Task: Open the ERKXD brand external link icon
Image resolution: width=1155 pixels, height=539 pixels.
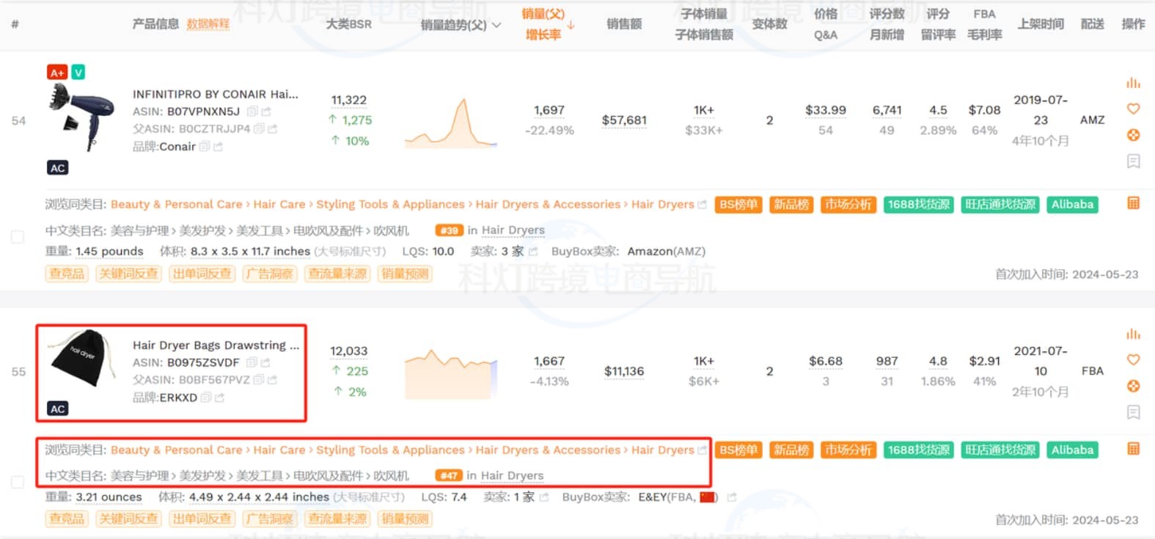Action: click(x=219, y=397)
